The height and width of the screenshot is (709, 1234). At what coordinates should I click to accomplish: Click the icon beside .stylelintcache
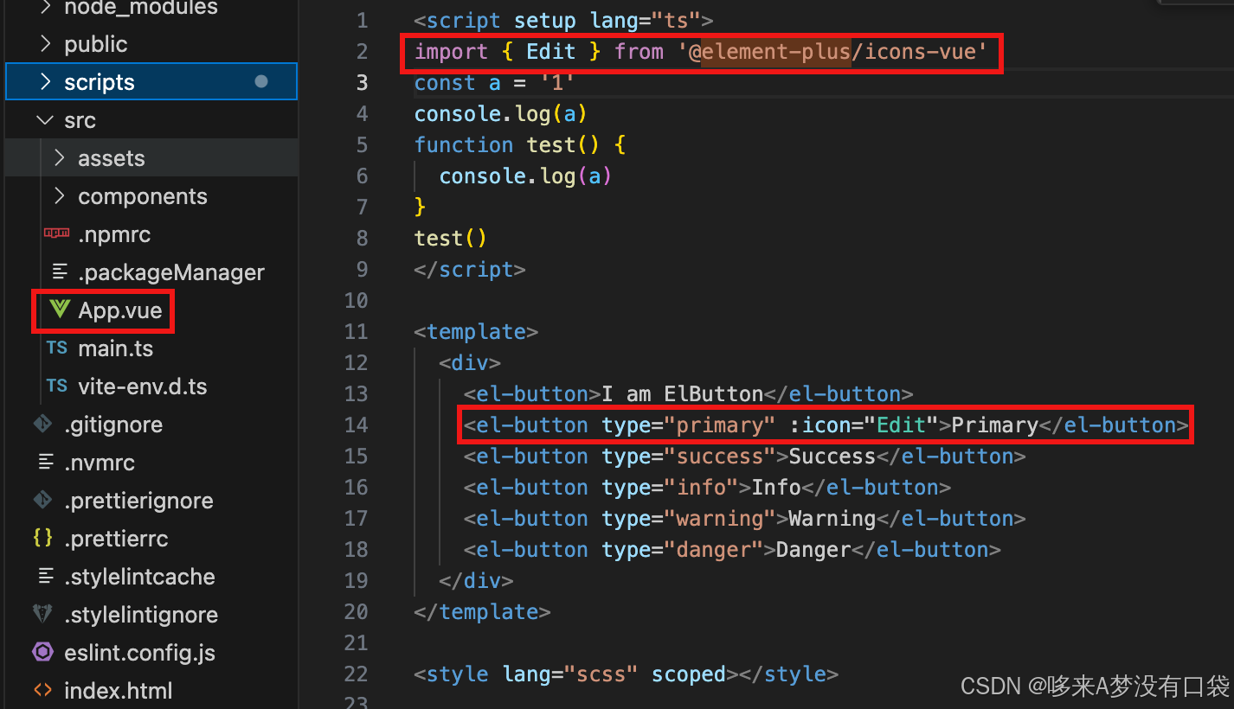pyautogui.click(x=45, y=576)
